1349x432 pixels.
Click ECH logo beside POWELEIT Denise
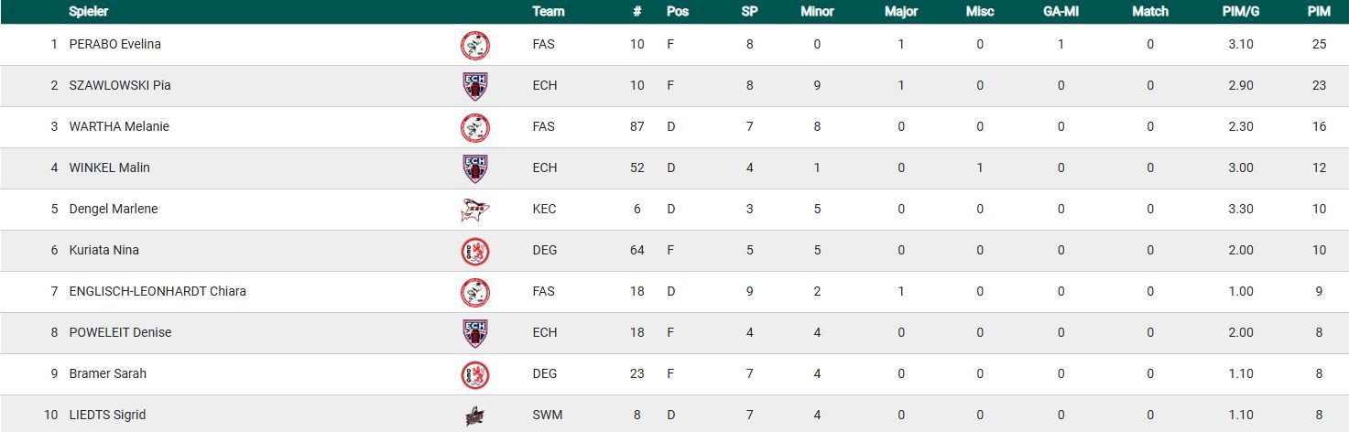tap(474, 333)
